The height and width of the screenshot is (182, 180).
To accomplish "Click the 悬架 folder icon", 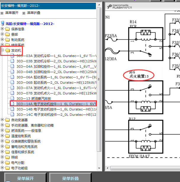I will [x=7, y=34].
